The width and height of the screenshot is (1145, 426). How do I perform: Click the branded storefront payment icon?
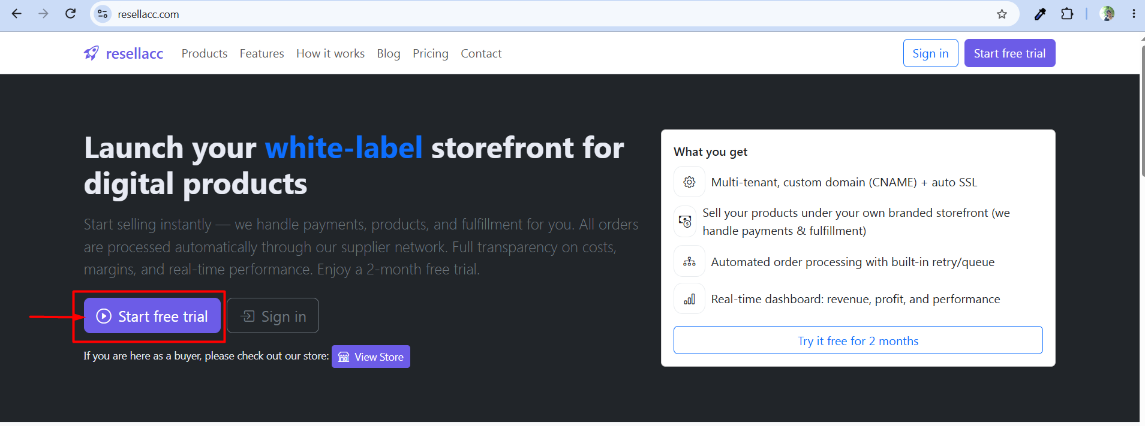click(685, 222)
